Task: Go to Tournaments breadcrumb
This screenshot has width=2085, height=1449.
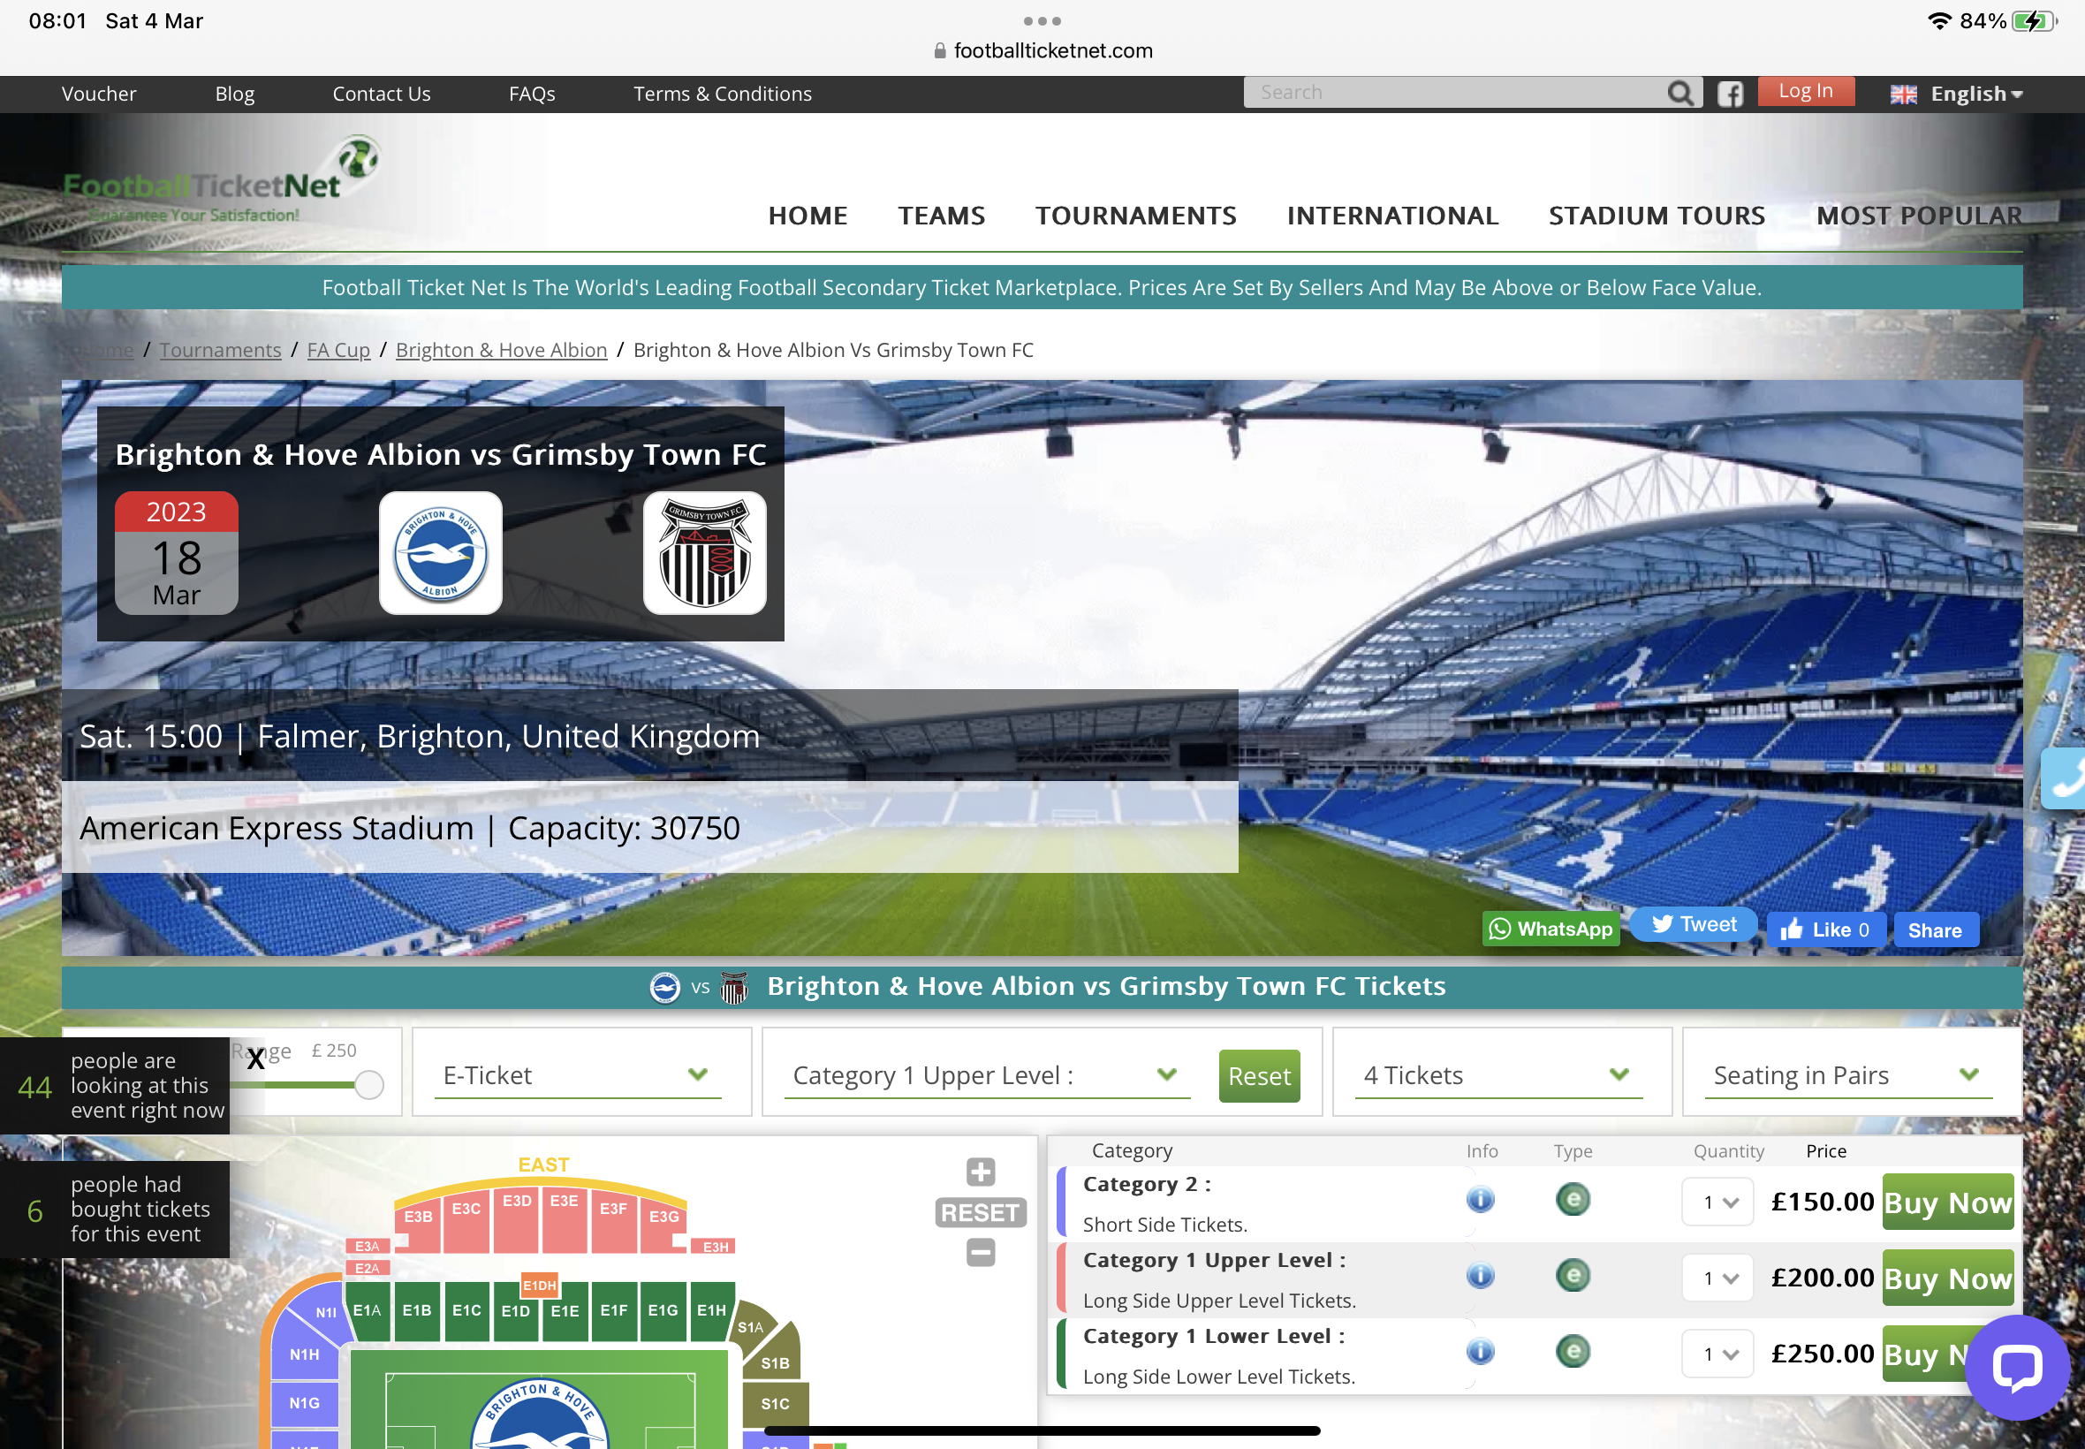Action: tap(221, 351)
